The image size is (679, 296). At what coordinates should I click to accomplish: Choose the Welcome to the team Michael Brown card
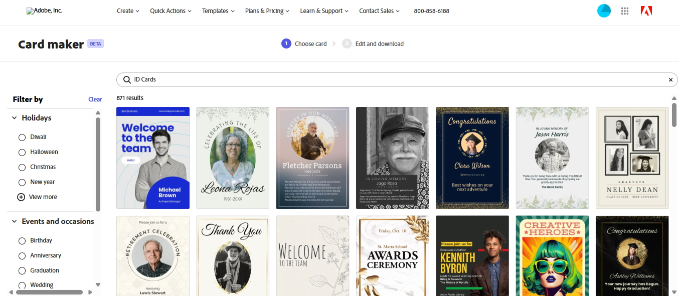click(x=153, y=158)
